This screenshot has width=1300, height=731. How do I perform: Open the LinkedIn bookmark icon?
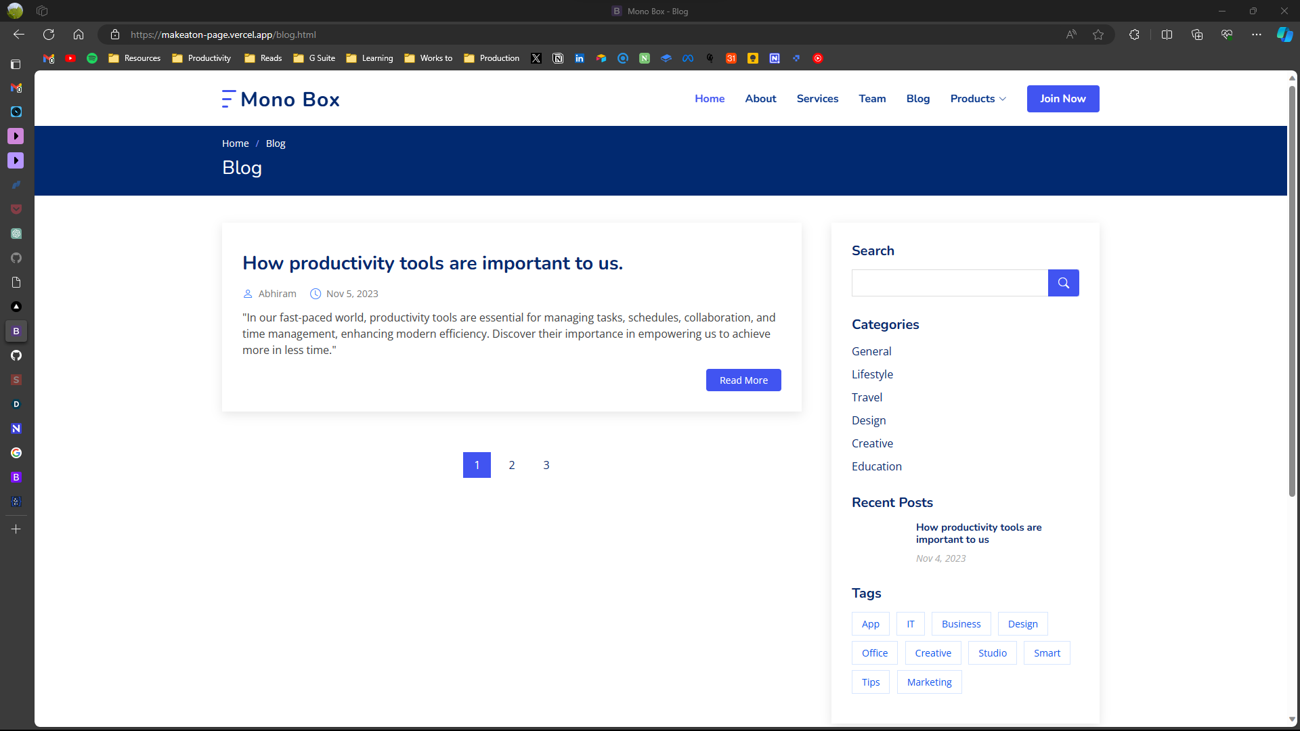580,58
